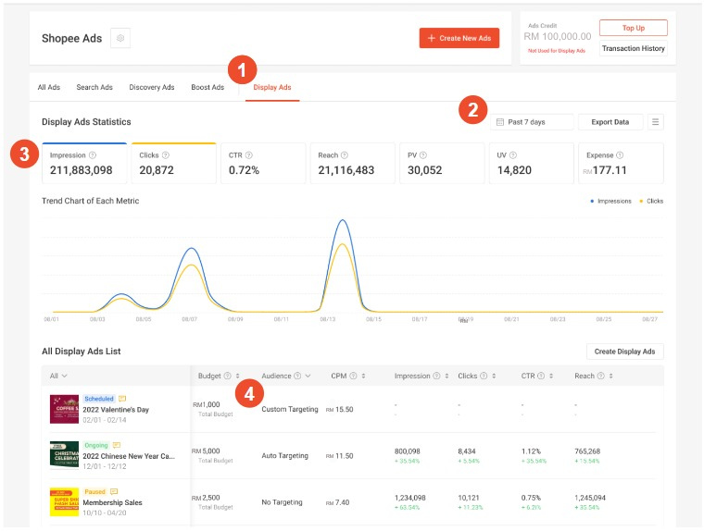
Task: Click help icon next to Budget column
Action: pyautogui.click(x=227, y=376)
